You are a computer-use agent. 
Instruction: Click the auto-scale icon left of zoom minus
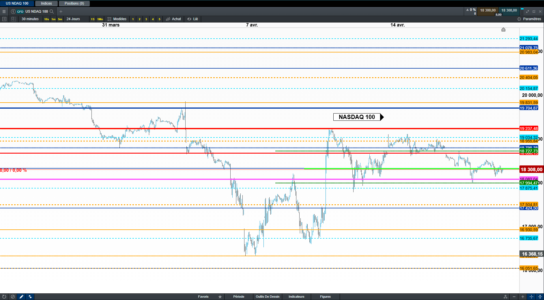[x=505, y=297]
